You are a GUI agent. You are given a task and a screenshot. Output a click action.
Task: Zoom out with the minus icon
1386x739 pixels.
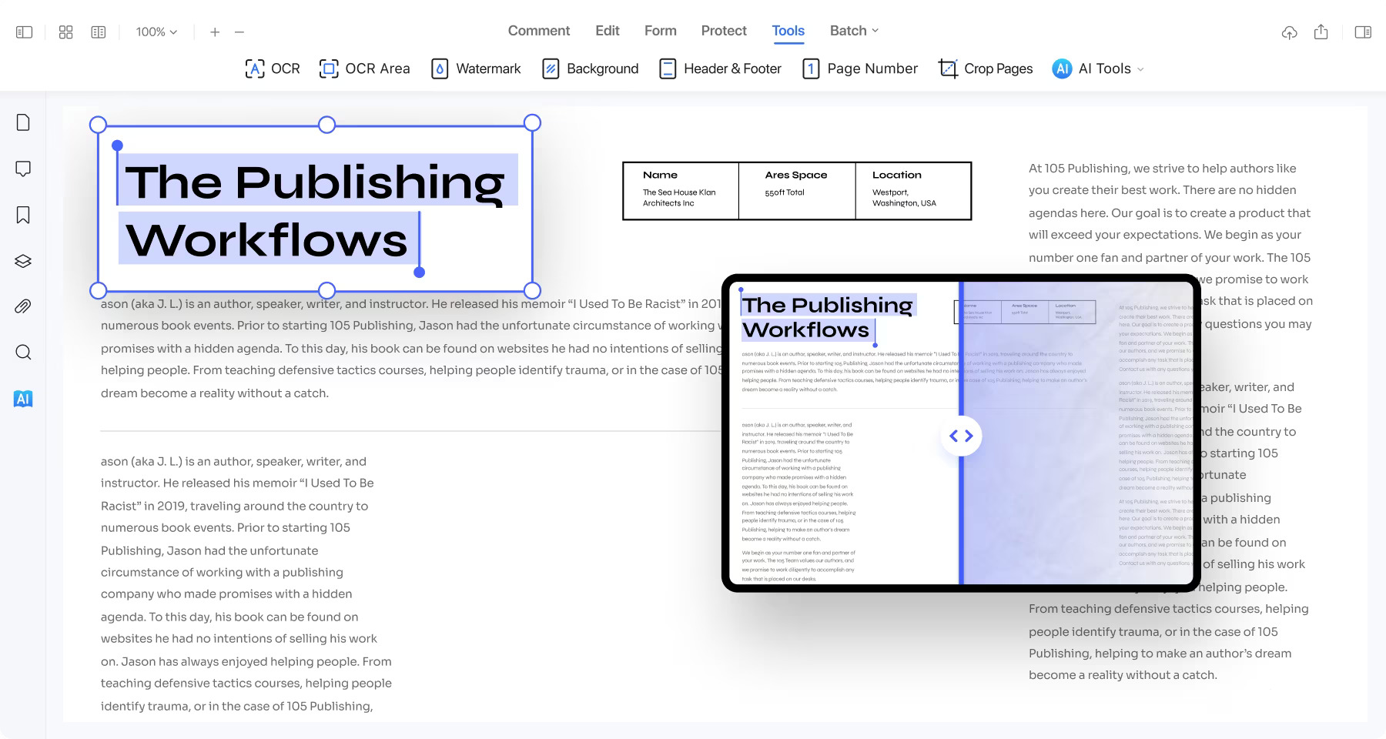click(x=239, y=32)
